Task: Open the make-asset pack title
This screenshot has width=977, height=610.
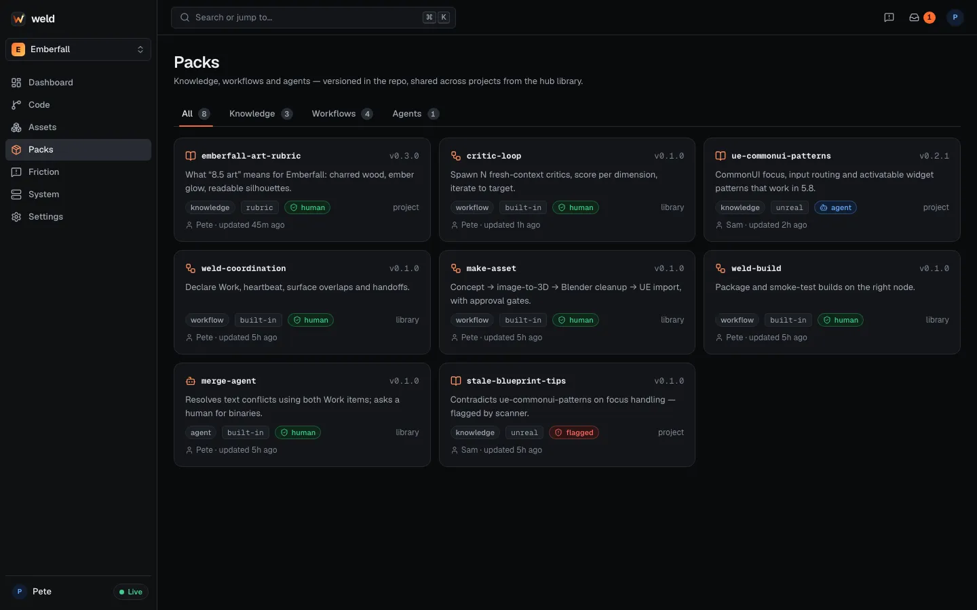Action: pyautogui.click(x=491, y=268)
